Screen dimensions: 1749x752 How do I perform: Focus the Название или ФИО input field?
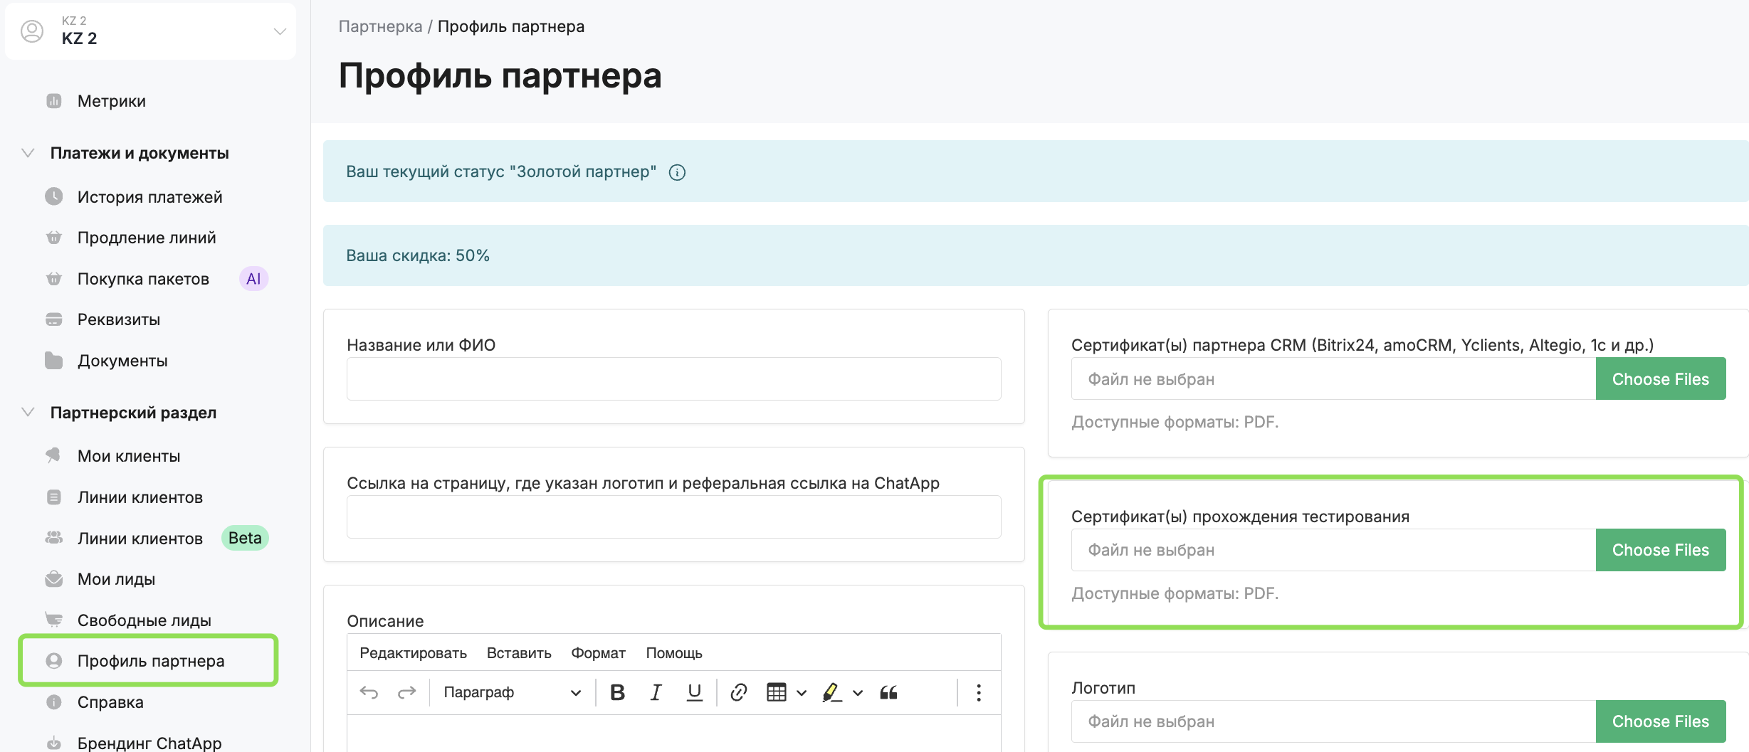pos(673,379)
